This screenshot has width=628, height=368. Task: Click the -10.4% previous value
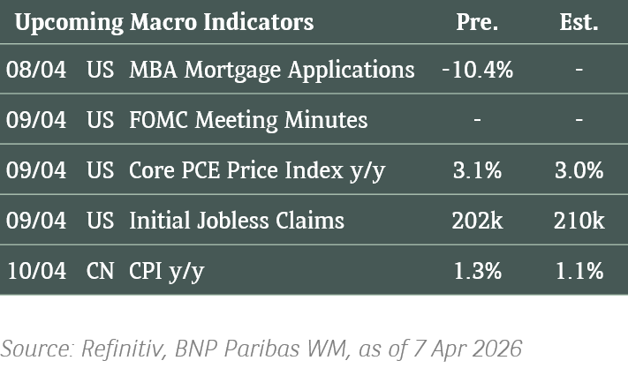477,70
